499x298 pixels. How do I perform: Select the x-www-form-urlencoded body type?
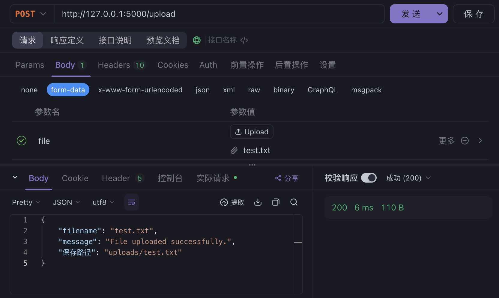tap(140, 90)
